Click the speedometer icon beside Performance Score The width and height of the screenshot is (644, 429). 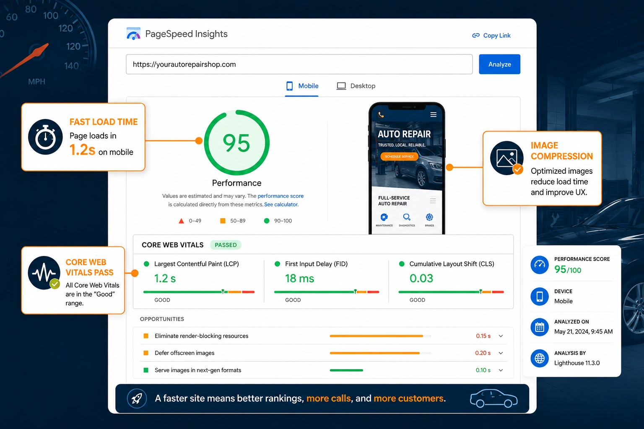coord(540,265)
